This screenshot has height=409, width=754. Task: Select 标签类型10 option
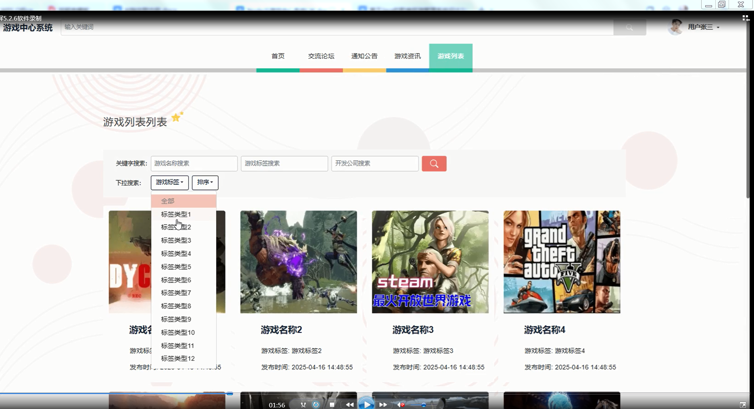pyautogui.click(x=184, y=333)
